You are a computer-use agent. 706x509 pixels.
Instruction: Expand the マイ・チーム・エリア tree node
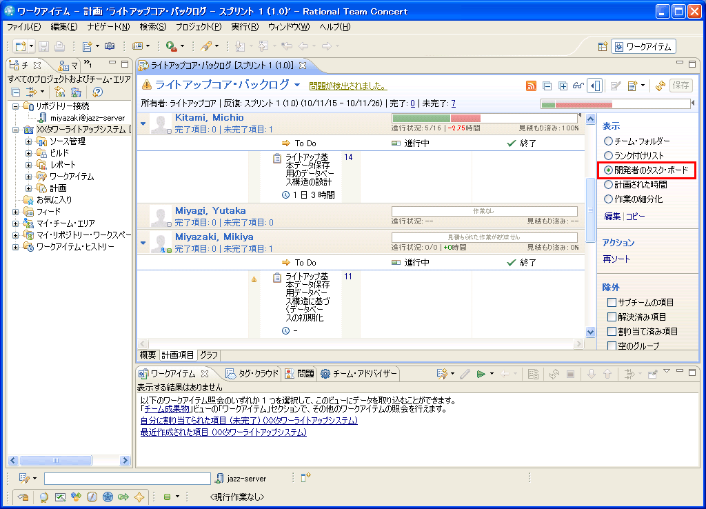point(16,223)
